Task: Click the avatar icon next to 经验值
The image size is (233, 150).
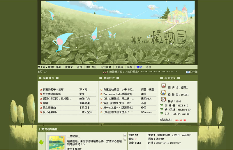Action: (163, 93)
